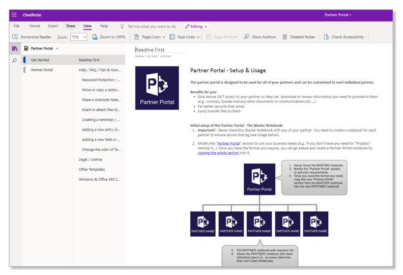Expand the Partner Portal notebook list chevron

(57, 48)
